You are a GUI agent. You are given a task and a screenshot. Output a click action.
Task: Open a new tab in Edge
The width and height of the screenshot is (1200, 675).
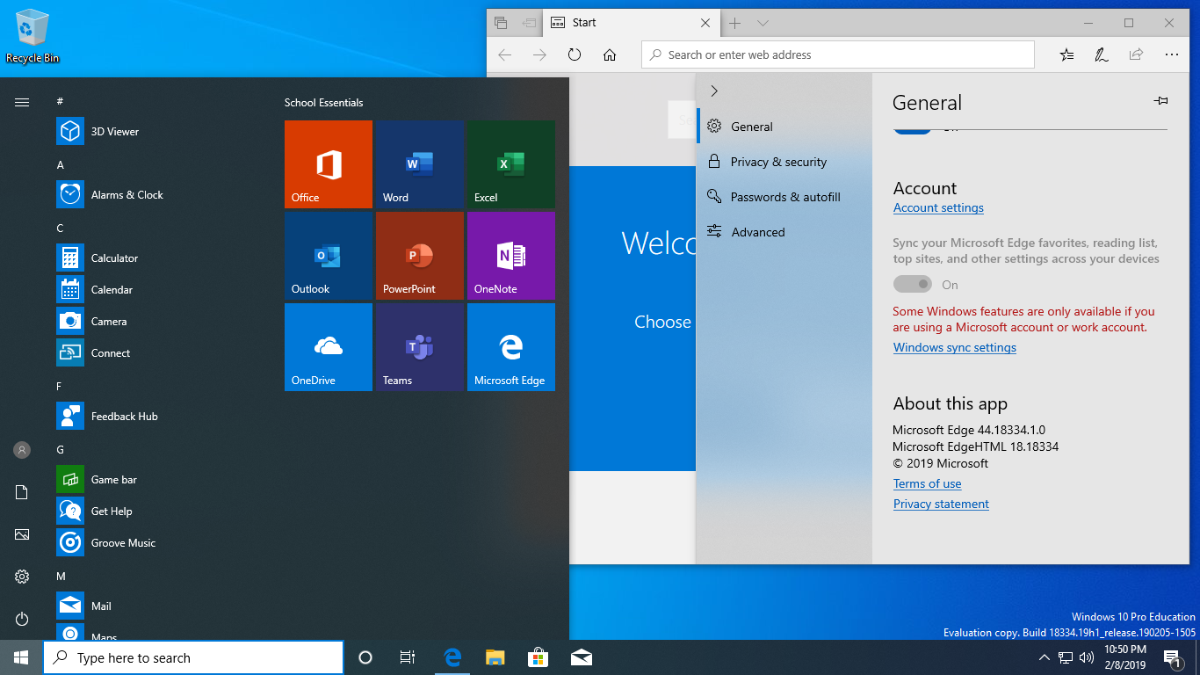(735, 23)
